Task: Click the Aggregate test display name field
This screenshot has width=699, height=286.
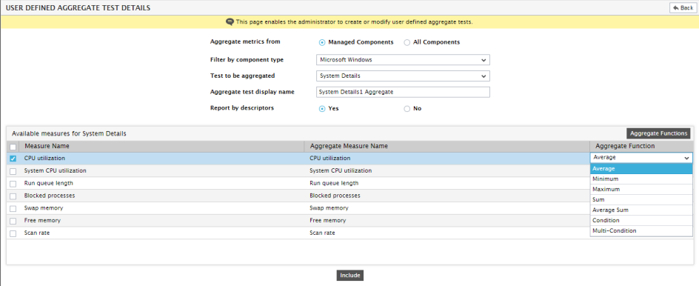Action: 403,92
